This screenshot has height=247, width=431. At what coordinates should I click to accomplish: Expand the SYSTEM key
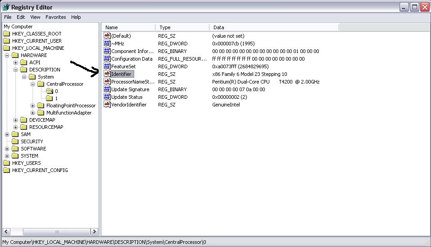(7, 156)
